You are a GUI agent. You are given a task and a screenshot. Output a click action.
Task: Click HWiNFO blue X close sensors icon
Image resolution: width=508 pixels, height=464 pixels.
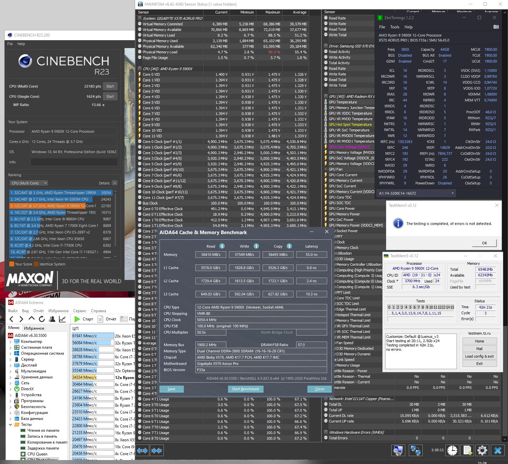click(498, 450)
